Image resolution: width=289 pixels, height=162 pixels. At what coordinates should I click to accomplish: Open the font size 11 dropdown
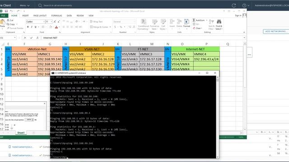[51, 22]
